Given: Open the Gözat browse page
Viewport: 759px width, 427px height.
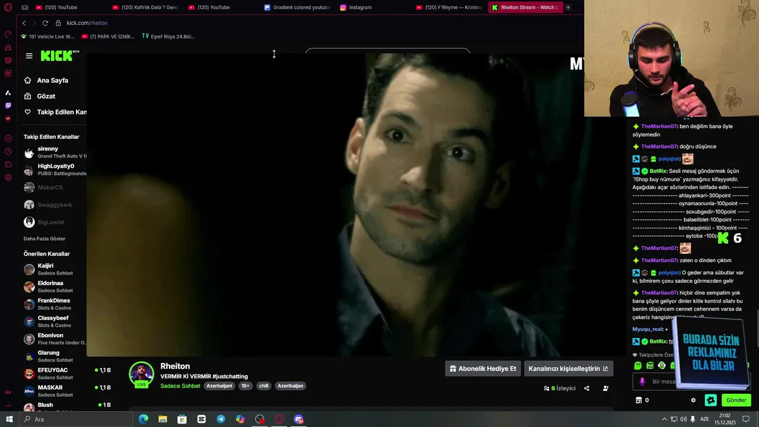Looking at the screenshot, I should [40, 96].
